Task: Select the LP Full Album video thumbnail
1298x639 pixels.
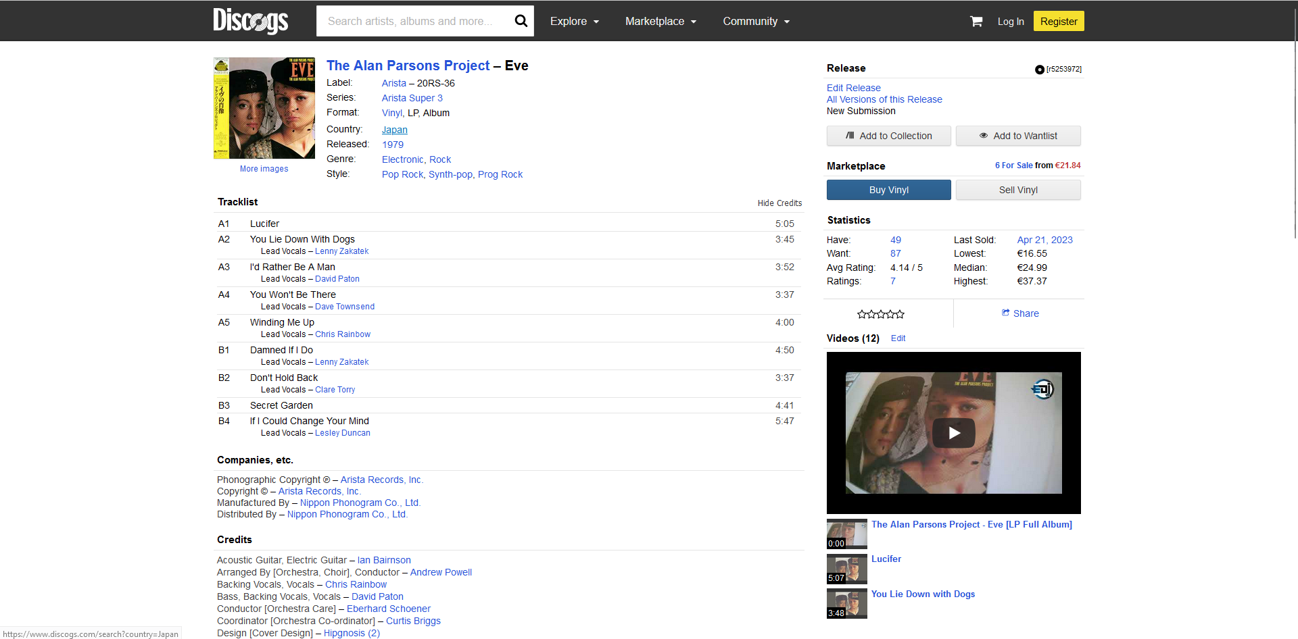Action: [x=846, y=534]
